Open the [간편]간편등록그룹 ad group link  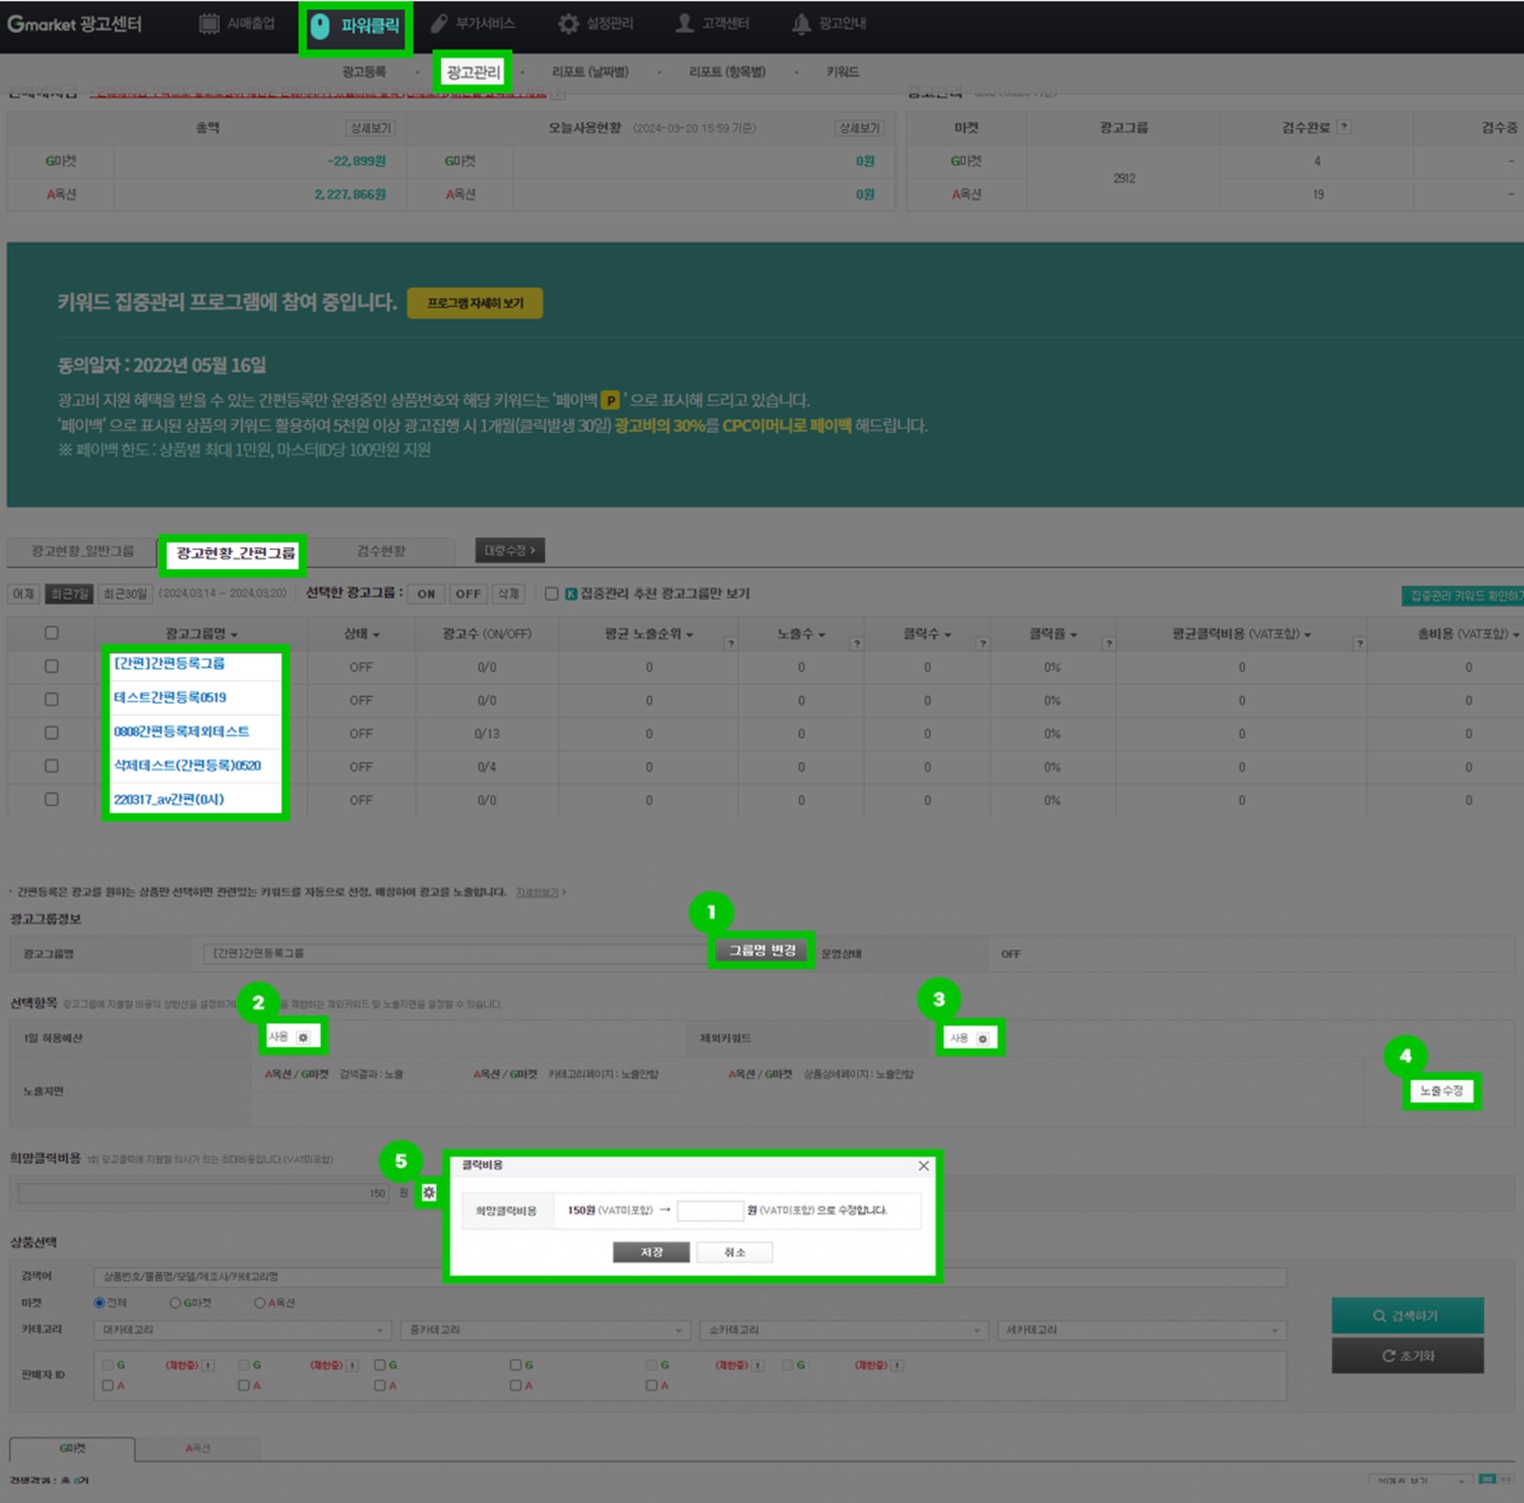tap(169, 663)
